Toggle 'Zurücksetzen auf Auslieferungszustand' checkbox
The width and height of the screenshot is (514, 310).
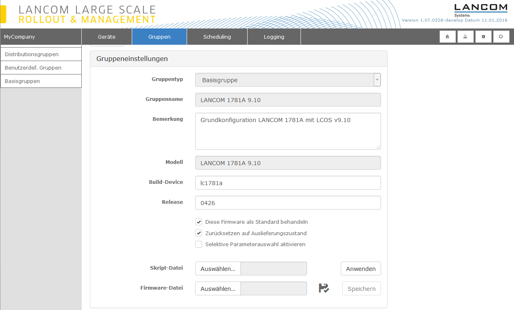[x=199, y=234]
